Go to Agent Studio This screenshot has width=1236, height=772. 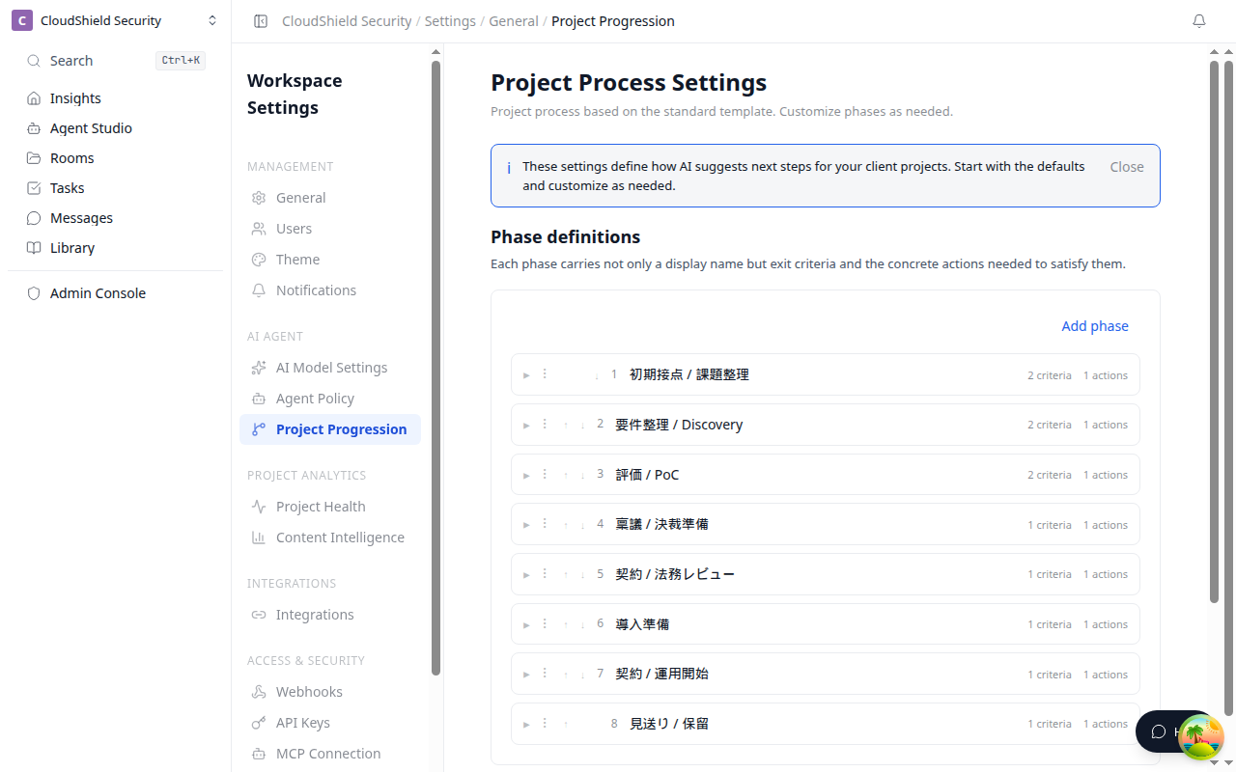(x=116, y=128)
